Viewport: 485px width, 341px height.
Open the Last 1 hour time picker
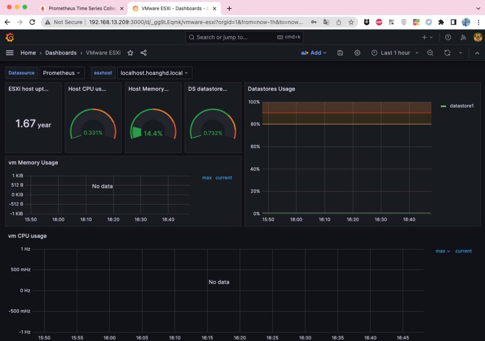395,53
